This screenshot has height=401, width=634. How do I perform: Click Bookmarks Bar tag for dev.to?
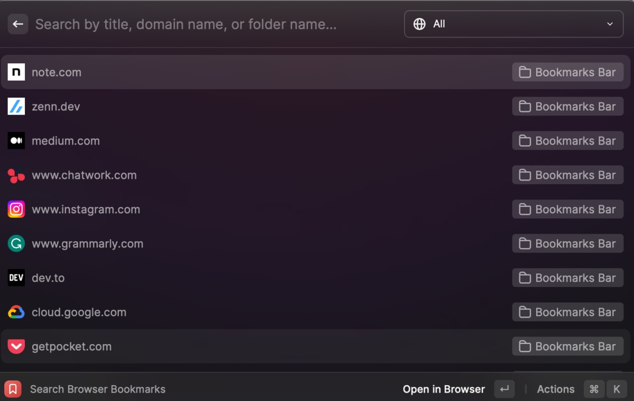pyautogui.click(x=568, y=278)
